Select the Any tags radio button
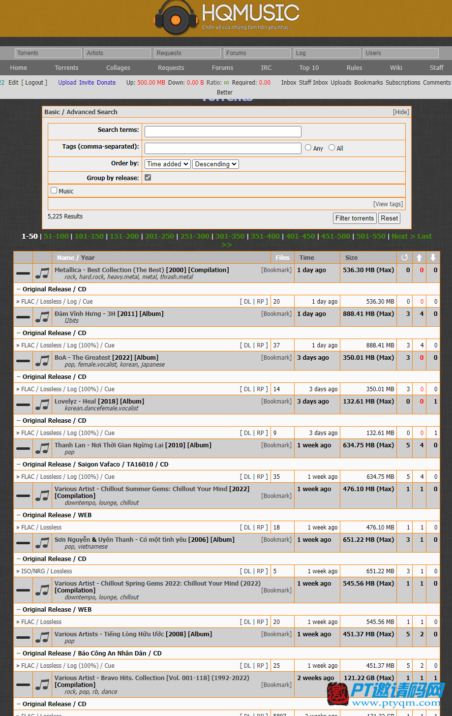This screenshot has width=452, height=716. click(x=308, y=147)
